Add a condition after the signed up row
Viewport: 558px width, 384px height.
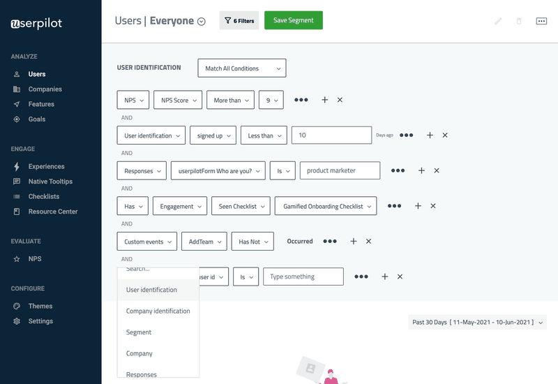tap(430, 135)
